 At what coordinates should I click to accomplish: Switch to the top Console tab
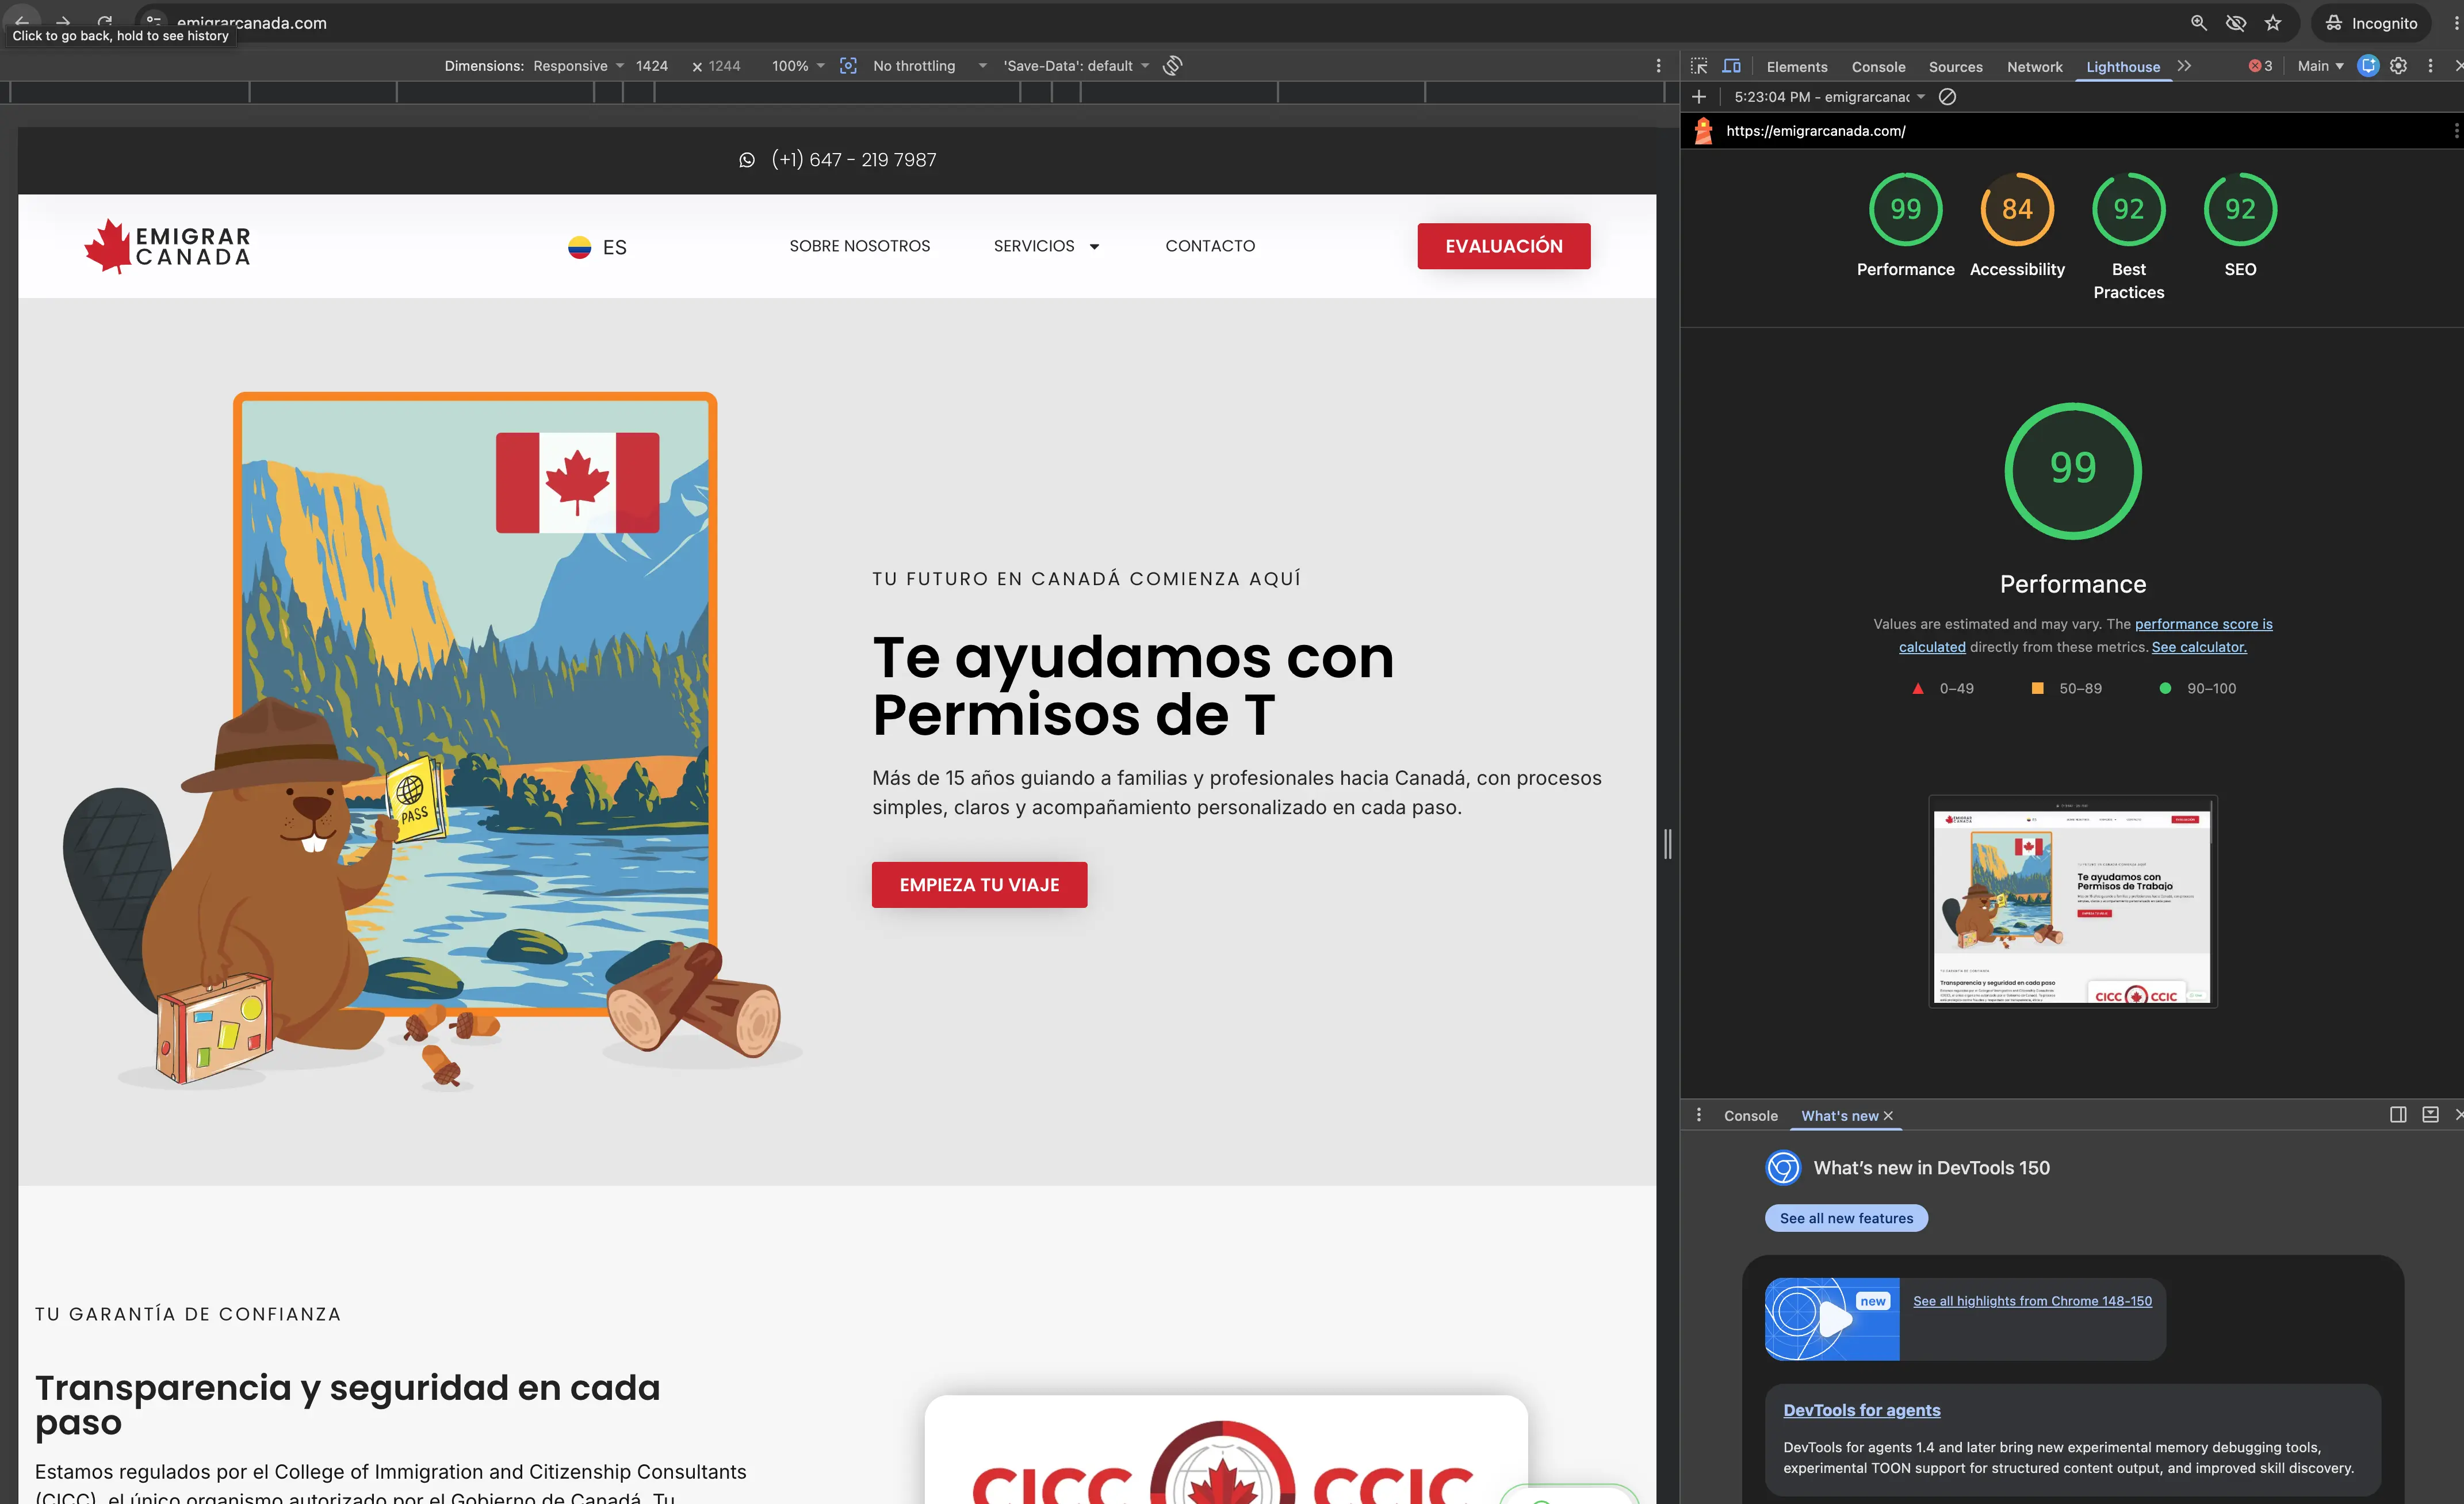point(1878,67)
